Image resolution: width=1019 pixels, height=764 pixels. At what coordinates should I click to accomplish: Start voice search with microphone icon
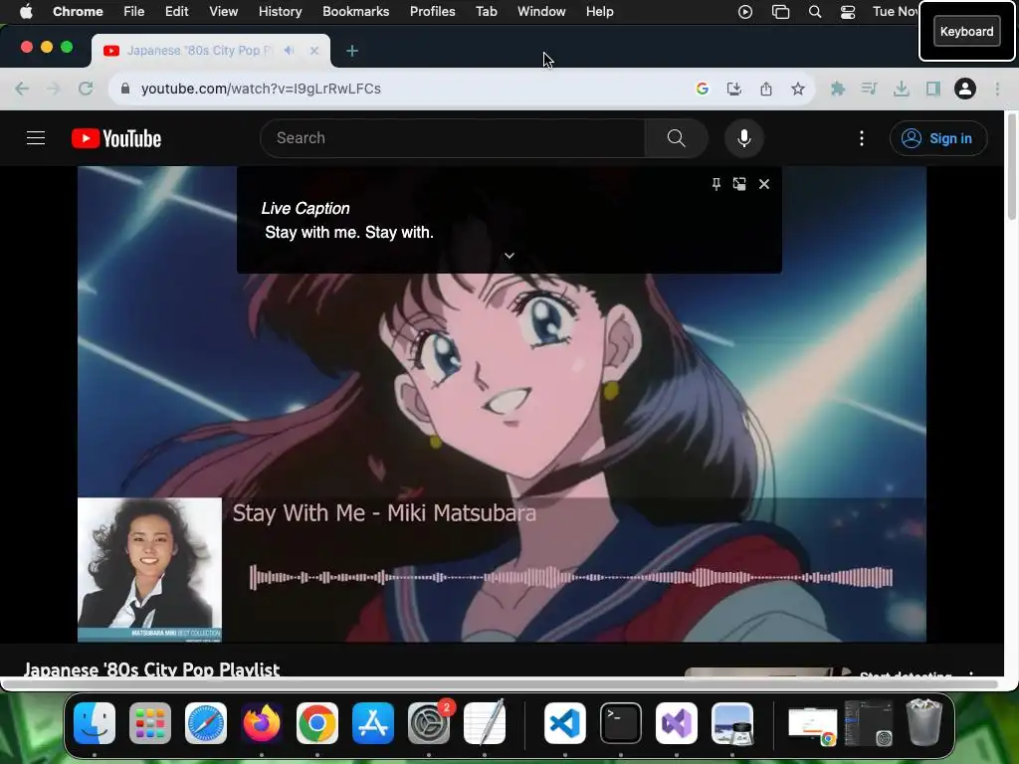click(x=744, y=138)
